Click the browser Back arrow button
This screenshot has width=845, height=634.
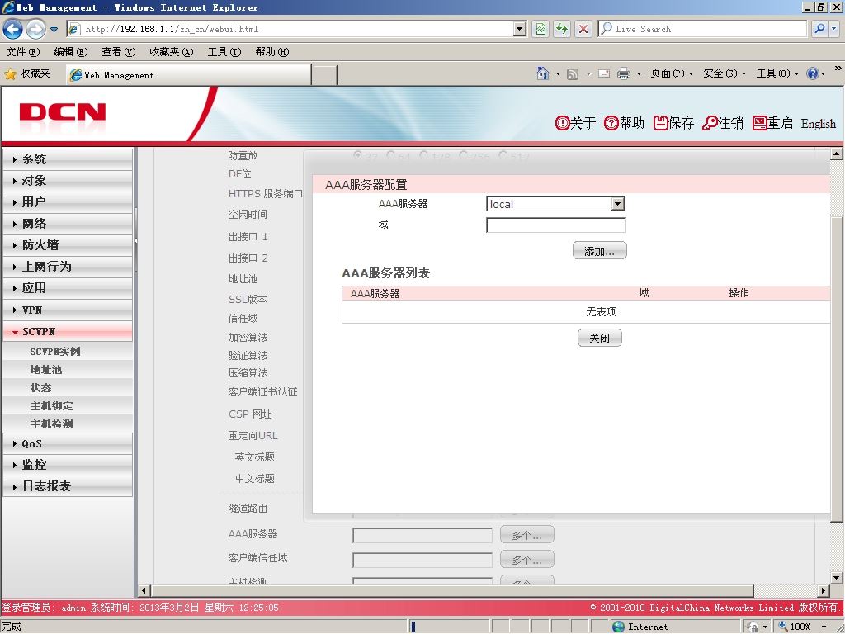(13, 29)
